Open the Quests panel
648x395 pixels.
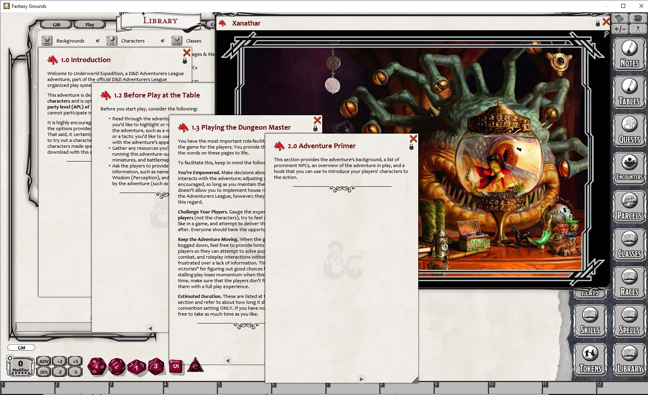click(629, 130)
